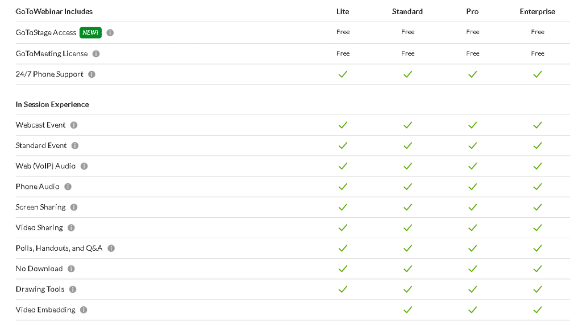Image resolution: width=582 pixels, height=329 pixels.
Task: Click the Standard plan column header
Action: [408, 11]
